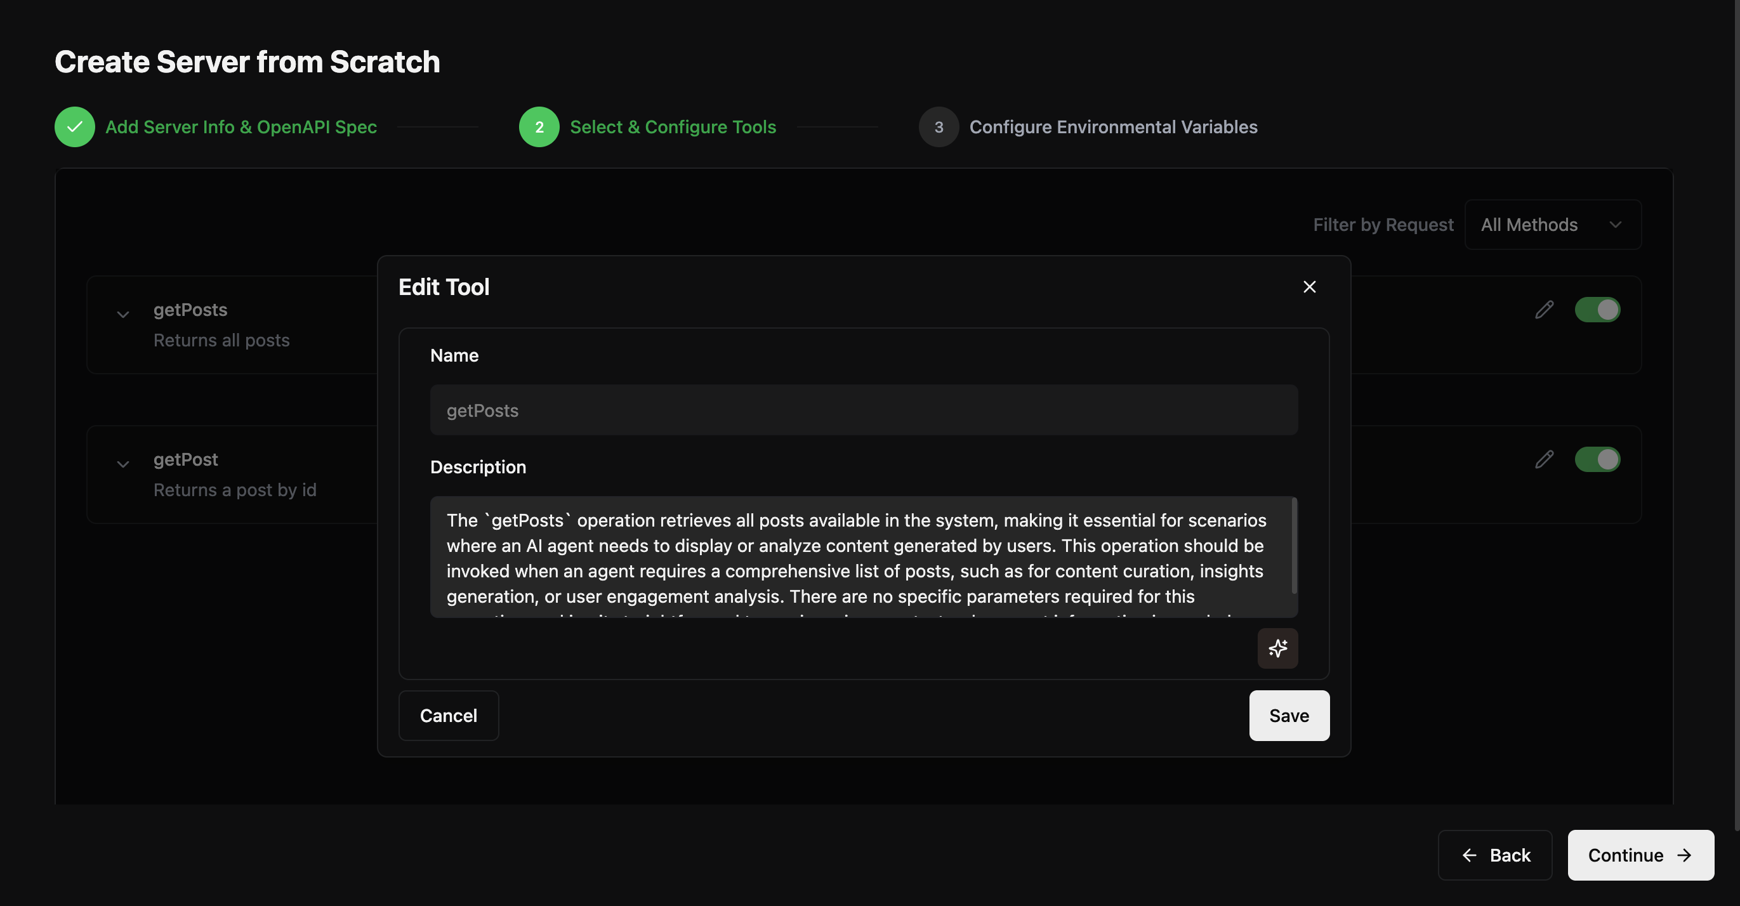Open the All Methods filter dropdown
The width and height of the screenshot is (1740, 906).
coord(1552,225)
